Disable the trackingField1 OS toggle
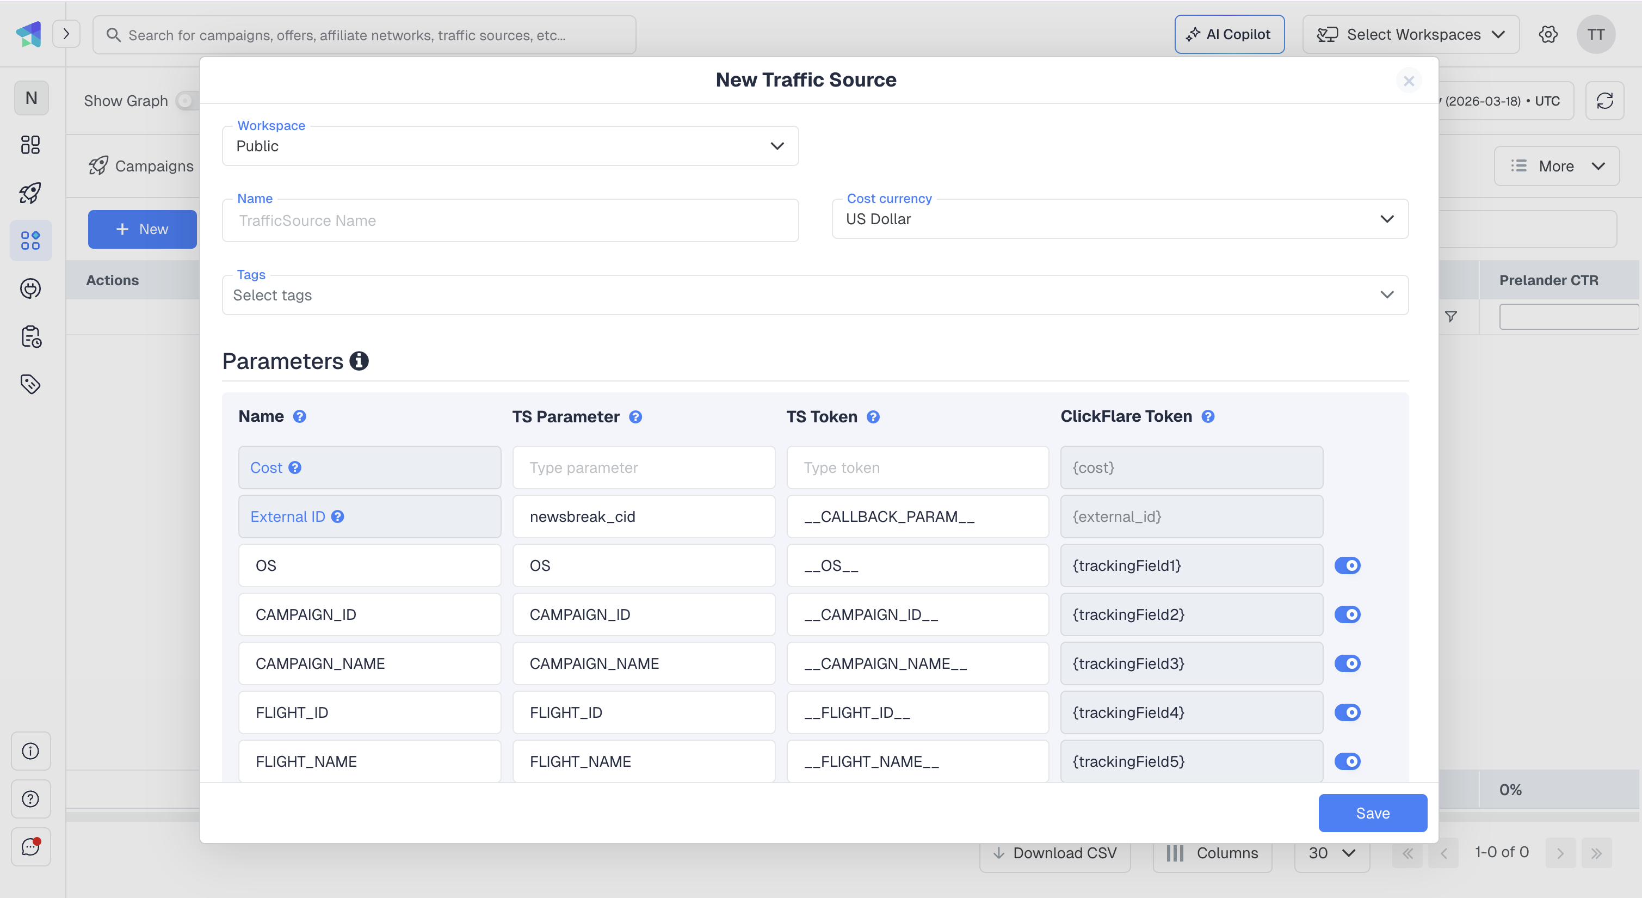The image size is (1642, 898). point(1348,565)
